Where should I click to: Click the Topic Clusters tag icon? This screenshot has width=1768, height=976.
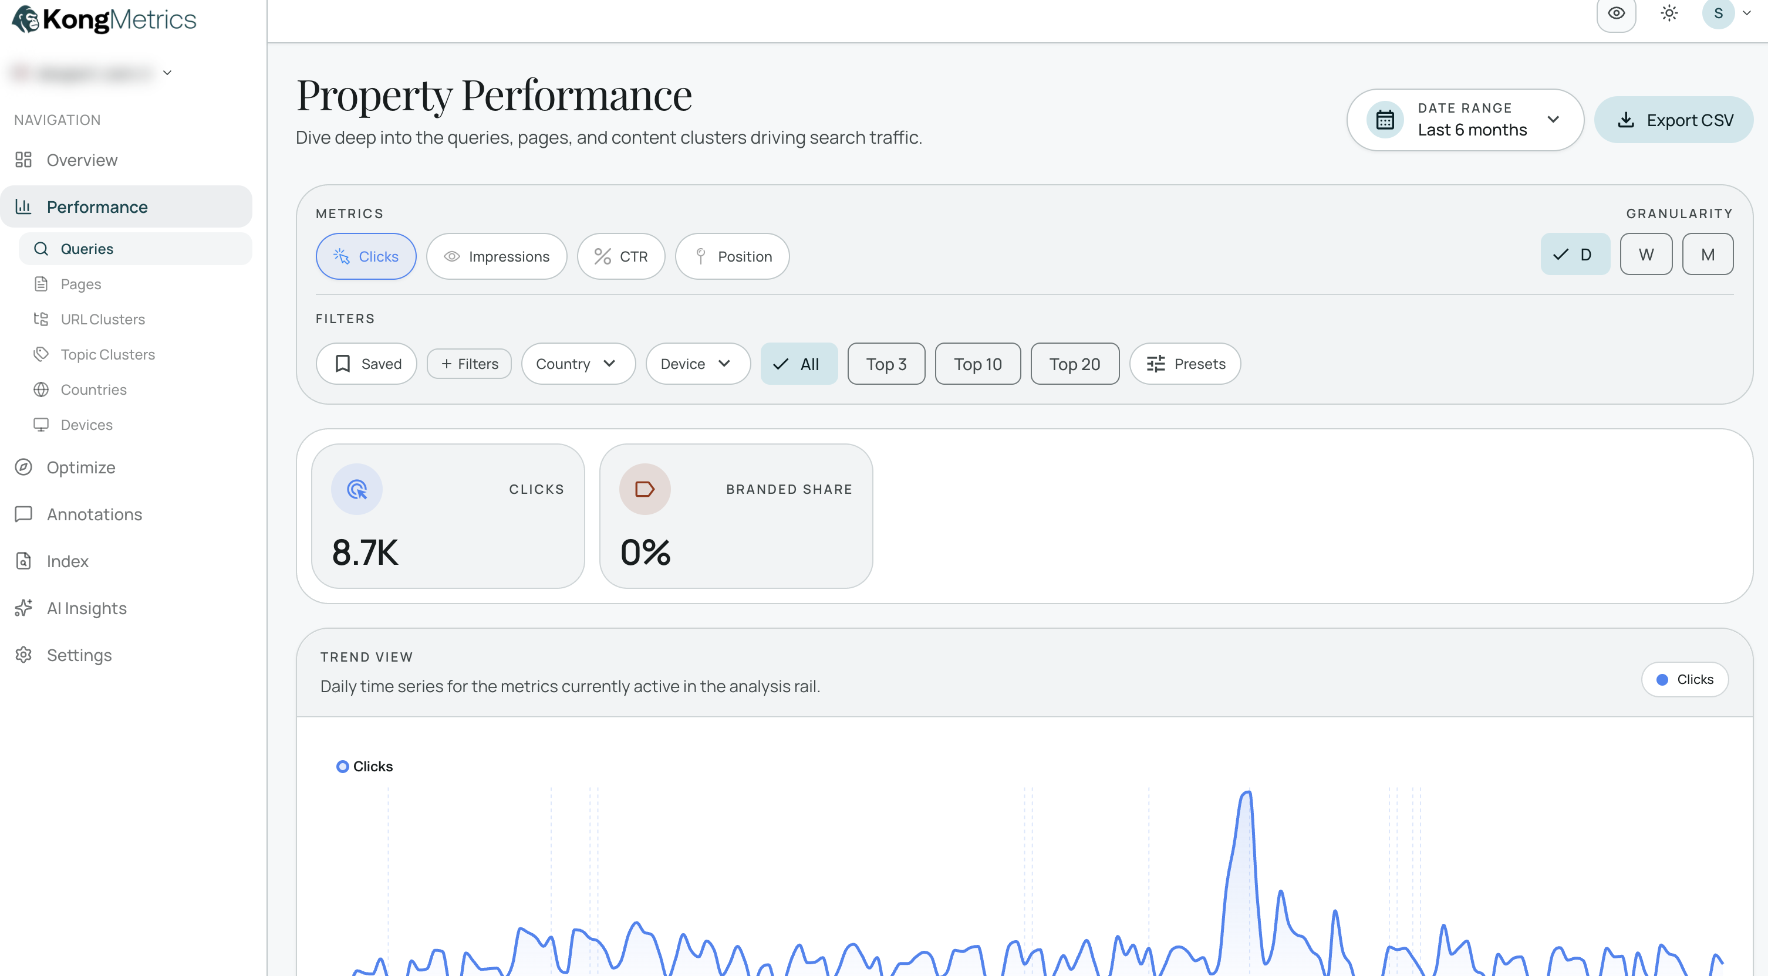[41, 354]
